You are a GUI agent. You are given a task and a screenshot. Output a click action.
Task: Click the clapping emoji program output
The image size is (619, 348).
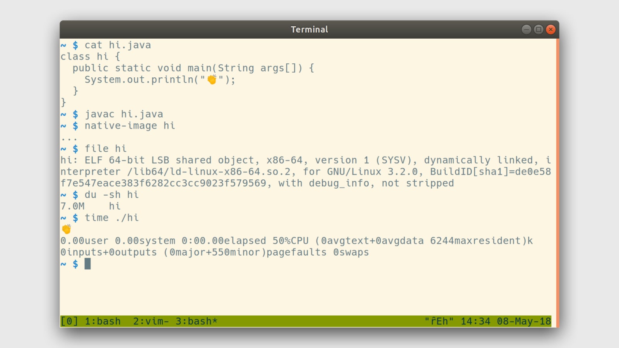click(67, 229)
